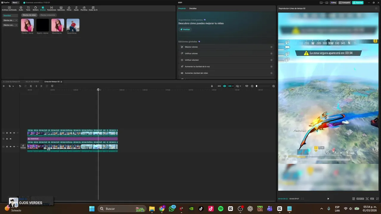Screen dimensions: 381x214
Task: Click the split clip tool in timeline toolbar
Action: (x=31, y=86)
